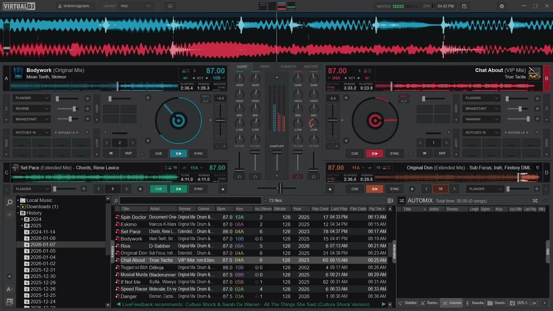
Task: Toggle play/pause on deck C
Action: [x=178, y=189]
